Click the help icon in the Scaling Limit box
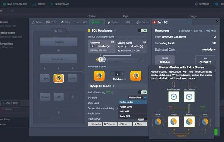Image resolution: width=224 pixels, height=142 pixels. click(144, 42)
